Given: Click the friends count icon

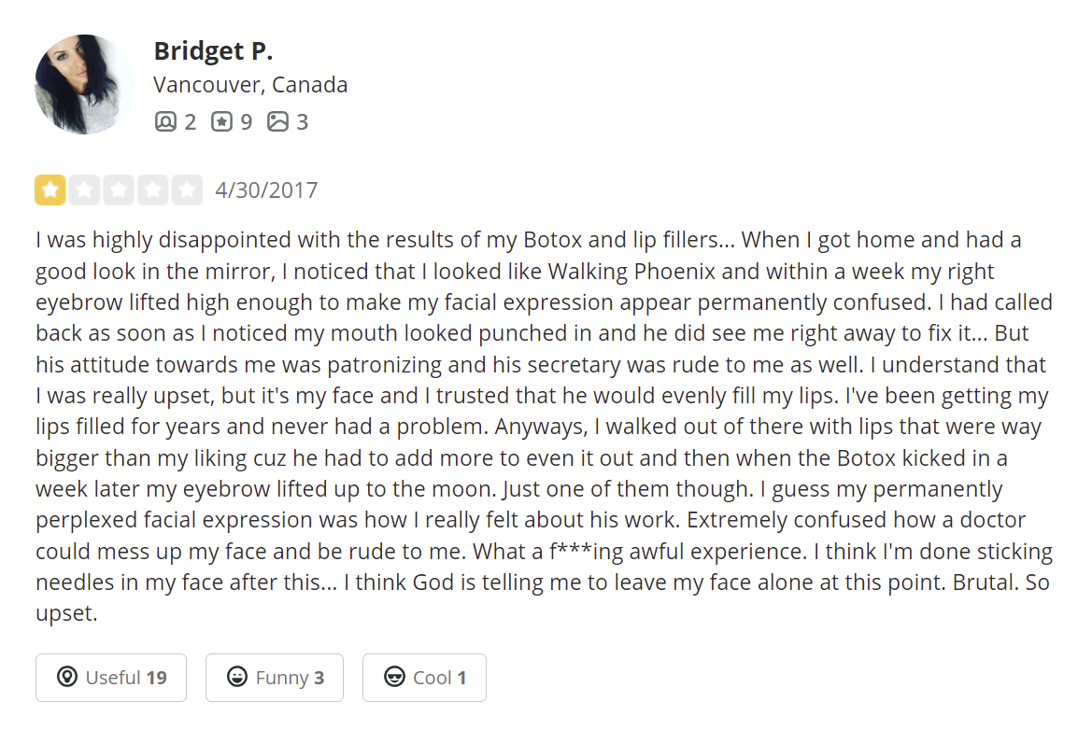Looking at the screenshot, I should pos(165,121).
